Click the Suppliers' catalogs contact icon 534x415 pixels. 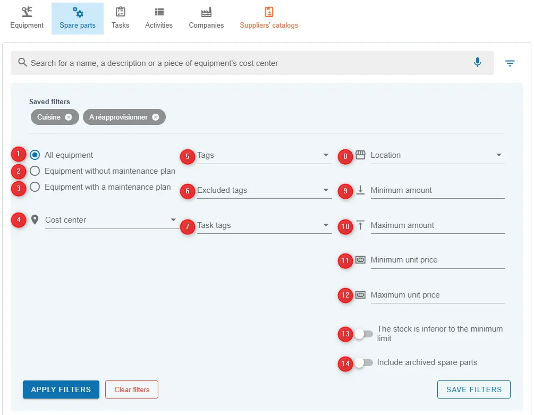(x=269, y=12)
